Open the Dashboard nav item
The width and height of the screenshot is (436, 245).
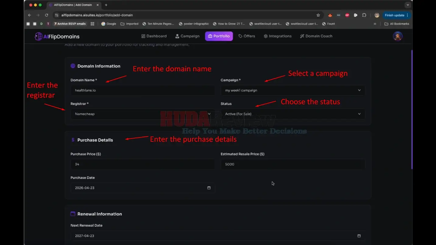click(154, 36)
